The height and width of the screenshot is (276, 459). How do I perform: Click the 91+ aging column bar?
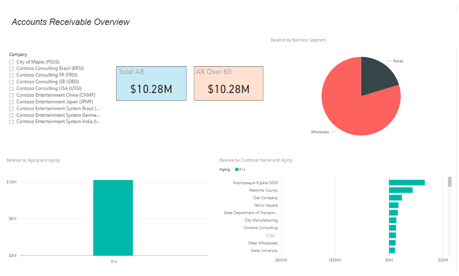tap(113, 218)
